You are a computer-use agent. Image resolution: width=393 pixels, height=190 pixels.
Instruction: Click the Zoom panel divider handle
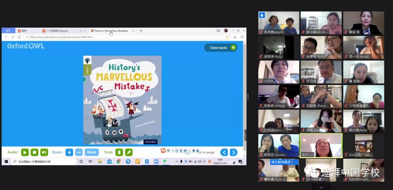pos(248,96)
